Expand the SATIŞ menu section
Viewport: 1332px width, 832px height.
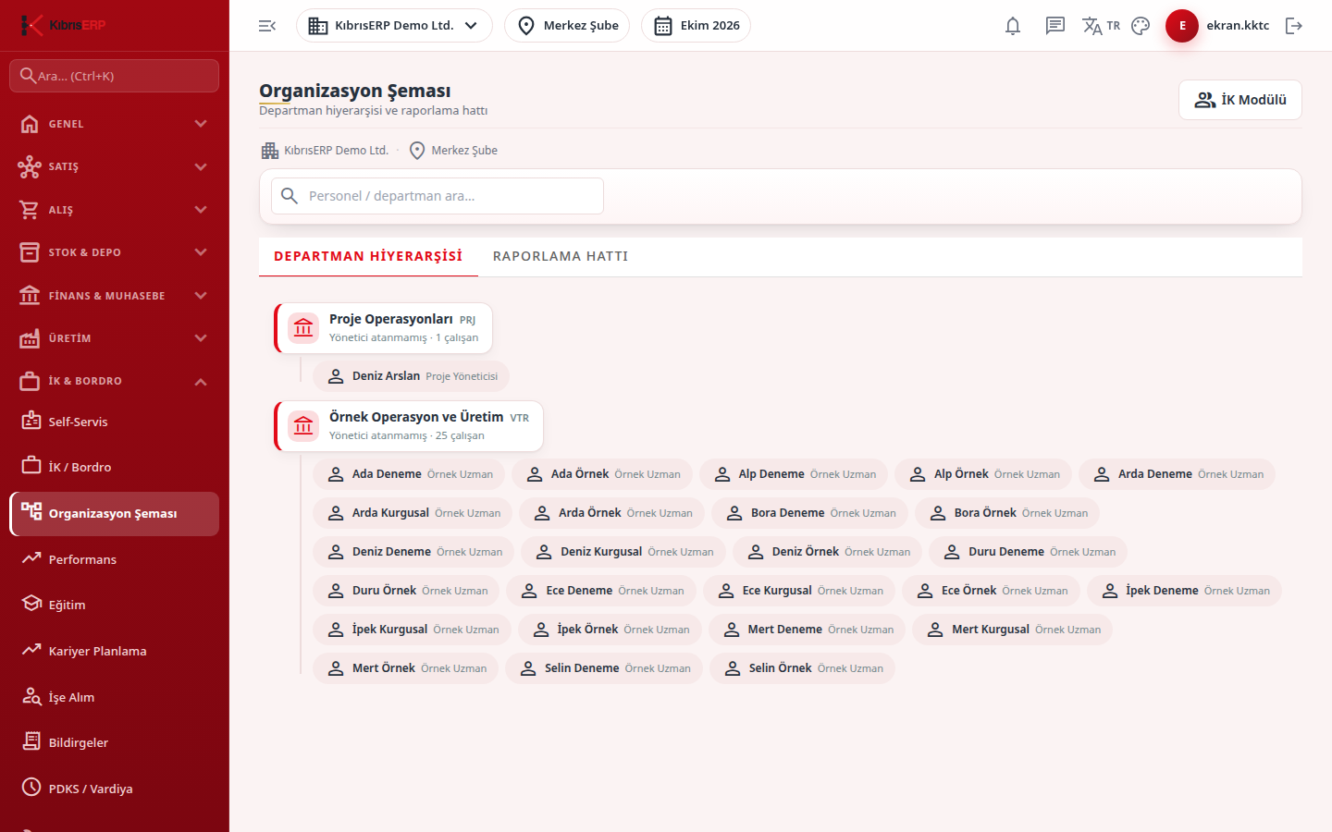tap(115, 166)
